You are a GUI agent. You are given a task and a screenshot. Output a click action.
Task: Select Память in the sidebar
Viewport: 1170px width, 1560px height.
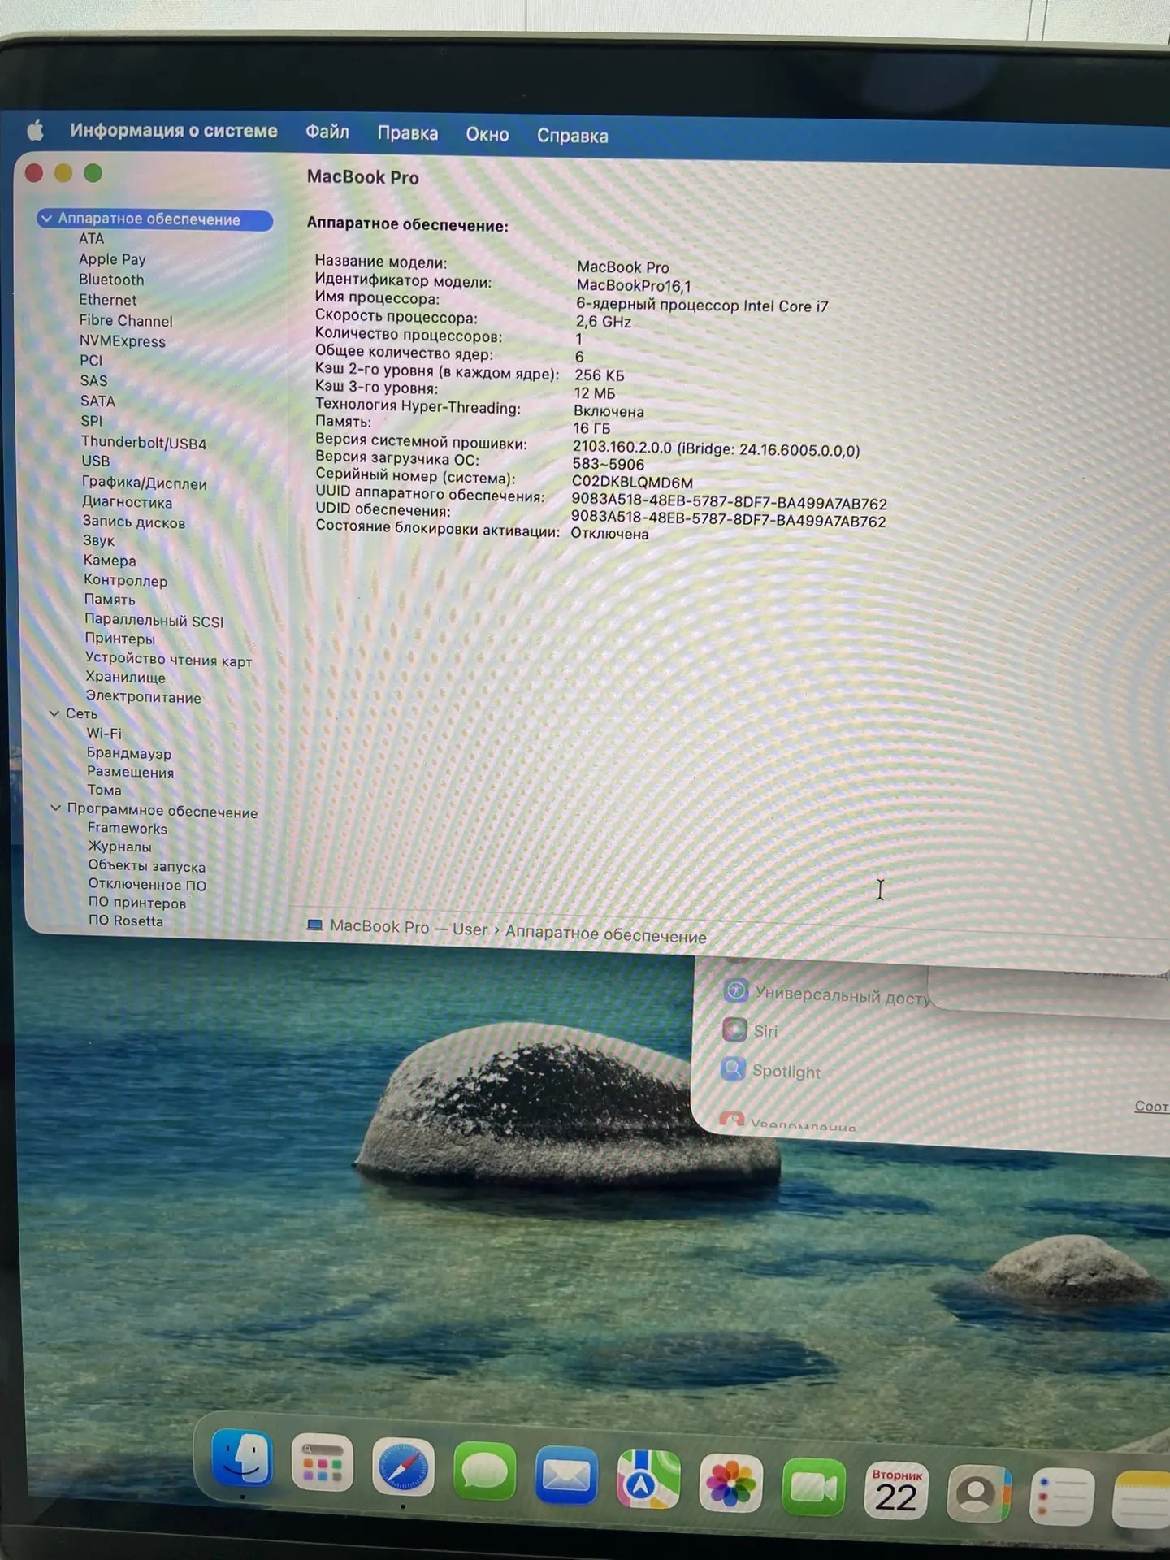point(110,599)
